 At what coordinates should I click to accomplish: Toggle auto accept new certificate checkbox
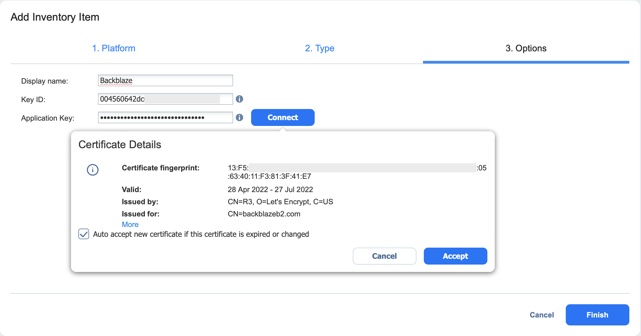pyautogui.click(x=84, y=234)
